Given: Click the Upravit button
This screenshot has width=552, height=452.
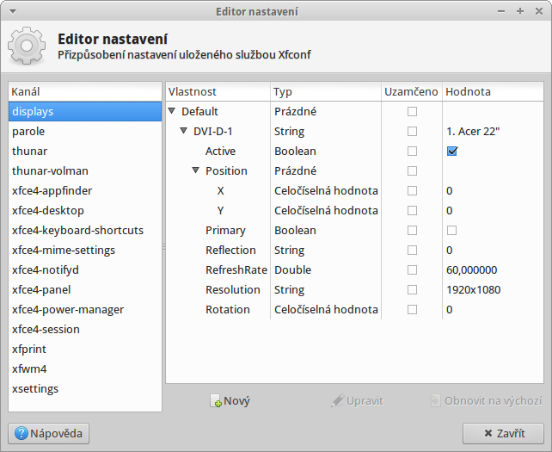Looking at the screenshot, I should pyautogui.click(x=357, y=401).
